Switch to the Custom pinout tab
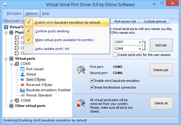 [155, 21]
